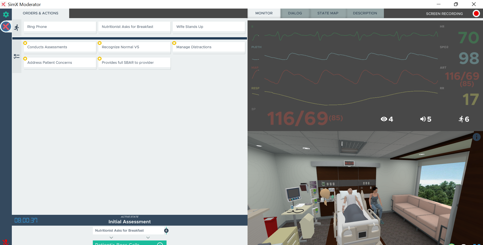This screenshot has width=483, height=245.
Task: Unmute the red microphone icon
Action: tap(5, 242)
